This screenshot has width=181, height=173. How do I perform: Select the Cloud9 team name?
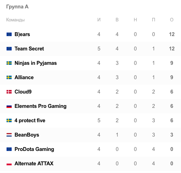tap(23, 92)
